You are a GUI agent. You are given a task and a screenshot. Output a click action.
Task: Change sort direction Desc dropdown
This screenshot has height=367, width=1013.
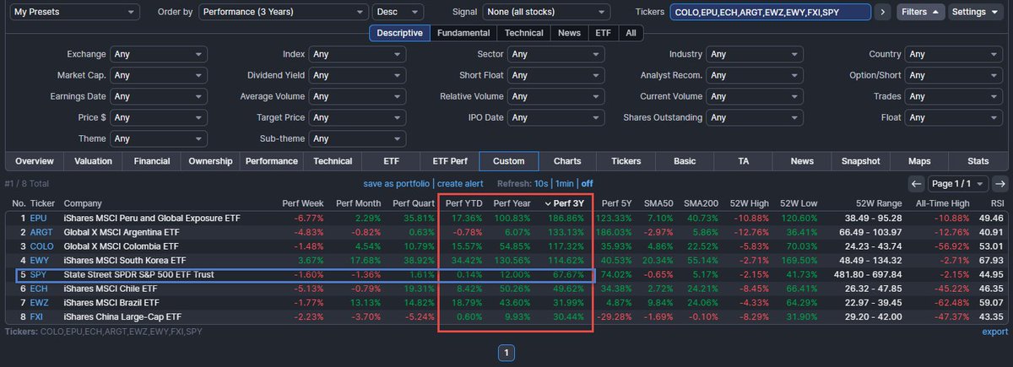[x=397, y=13]
